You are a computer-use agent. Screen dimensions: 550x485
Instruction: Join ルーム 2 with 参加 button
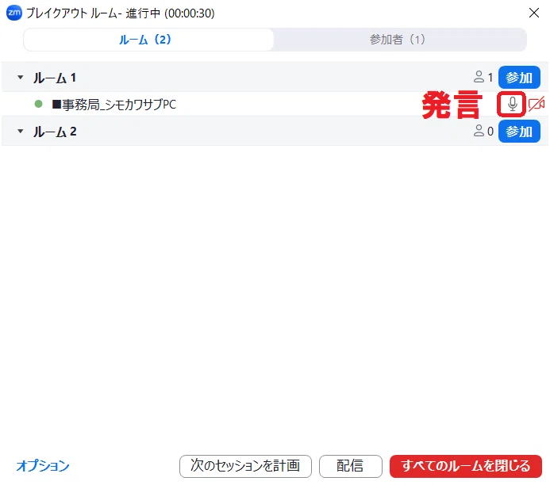point(519,132)
